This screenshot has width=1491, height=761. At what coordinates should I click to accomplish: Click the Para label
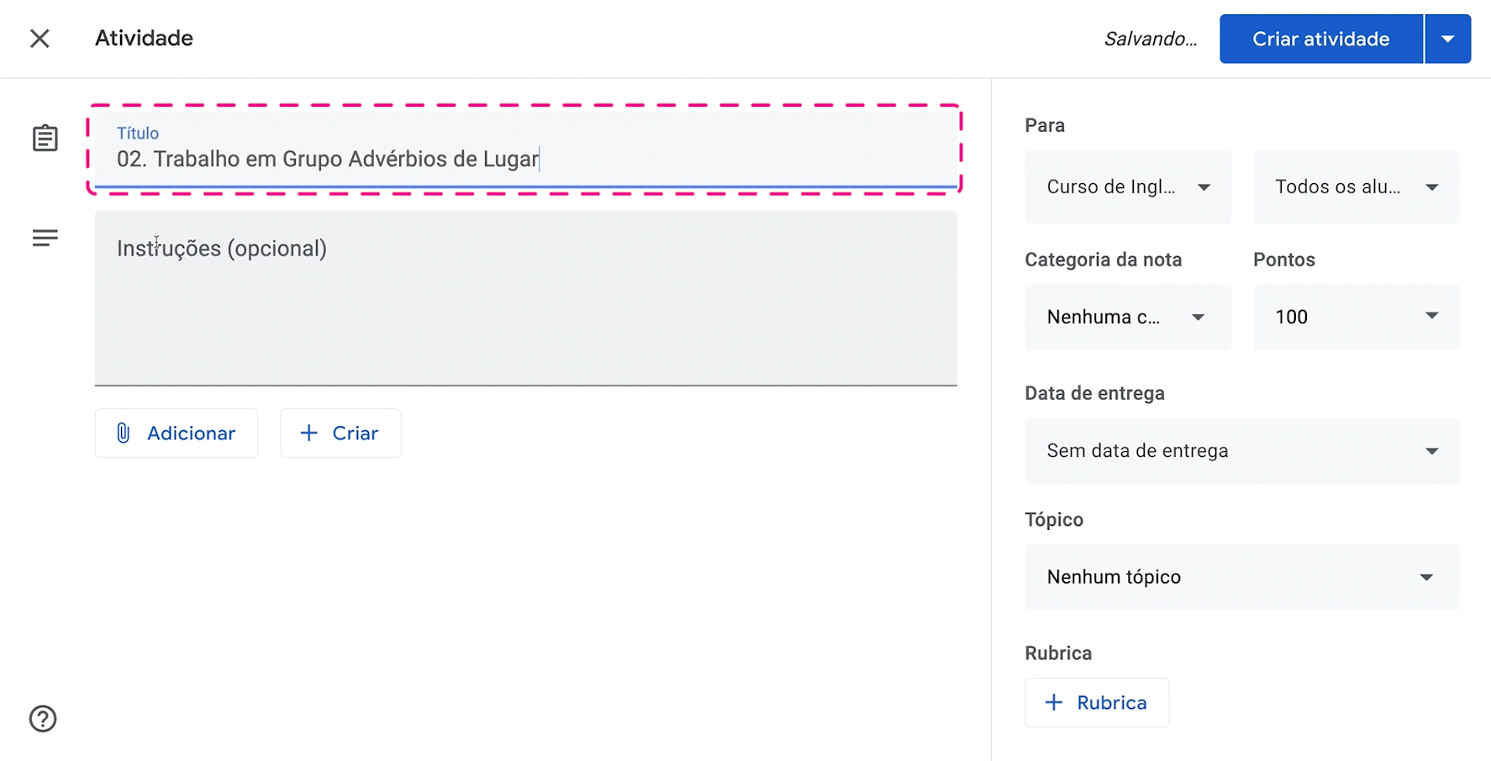[x=1045, y=125]
